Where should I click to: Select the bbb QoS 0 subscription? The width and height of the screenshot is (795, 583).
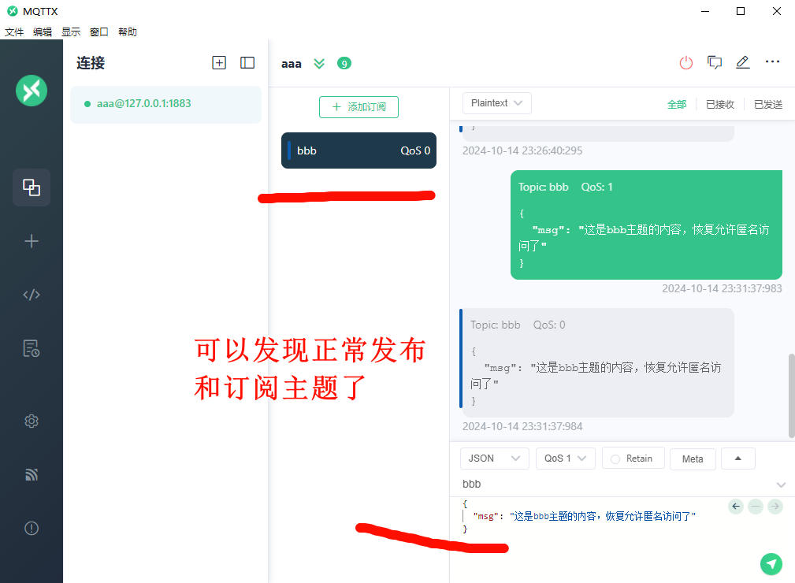tap(358, 150)
